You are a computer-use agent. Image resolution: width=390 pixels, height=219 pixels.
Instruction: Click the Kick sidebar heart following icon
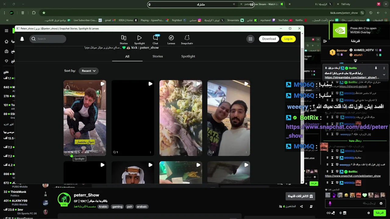tap(6, 61)
